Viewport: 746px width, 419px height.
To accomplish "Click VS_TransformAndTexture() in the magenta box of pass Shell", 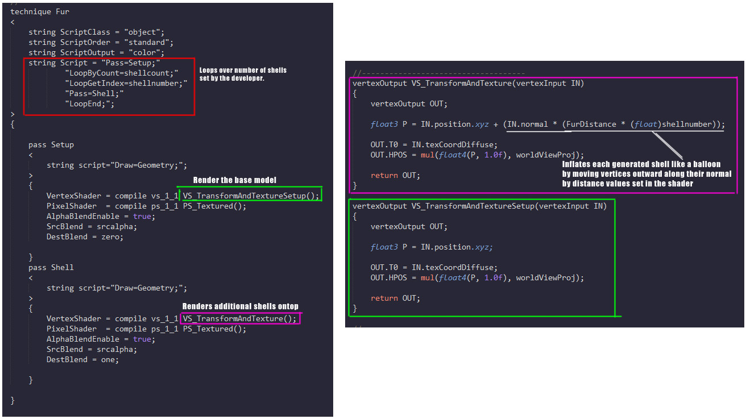I will pos(239,318).
